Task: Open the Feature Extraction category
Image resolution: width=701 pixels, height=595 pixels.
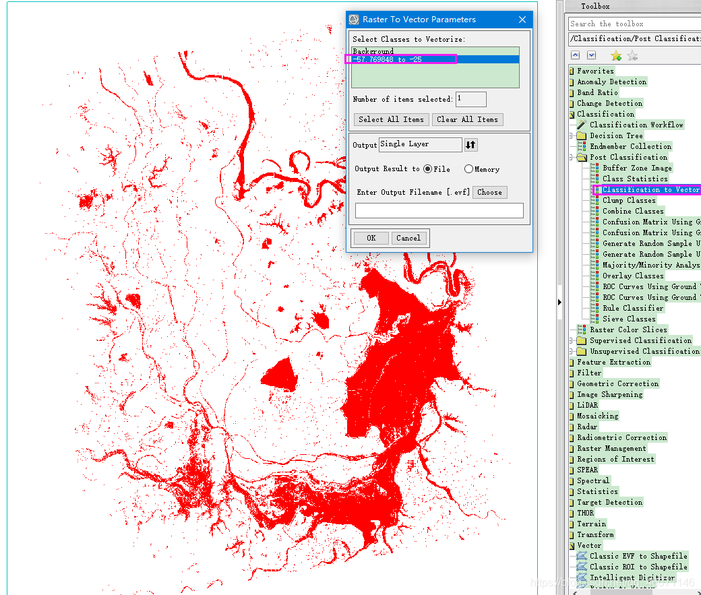Action: 614,362
